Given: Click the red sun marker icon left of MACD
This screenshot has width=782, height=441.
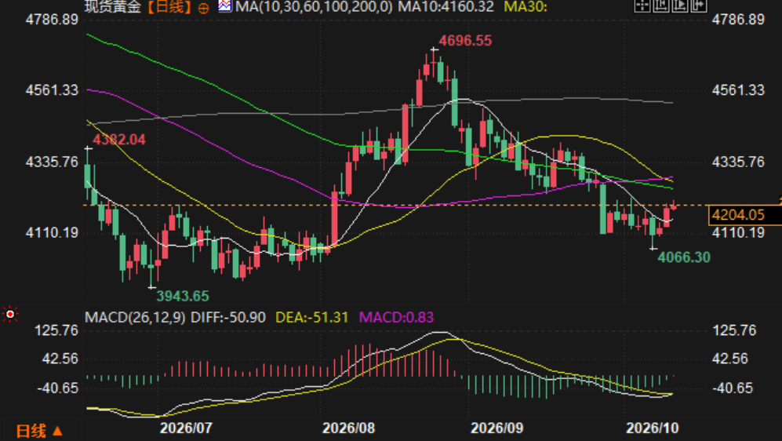Looking at the screenshot, I should (x=10, y=315).
